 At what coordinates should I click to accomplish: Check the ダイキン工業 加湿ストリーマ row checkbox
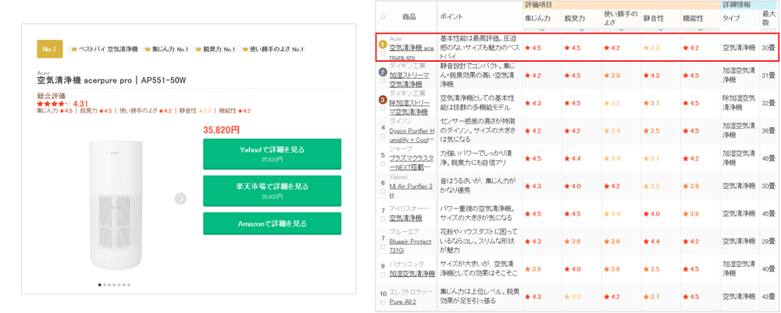(383, 80)
